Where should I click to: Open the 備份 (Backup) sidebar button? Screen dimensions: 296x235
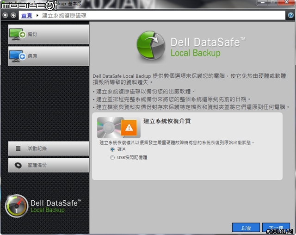(49, 34)
